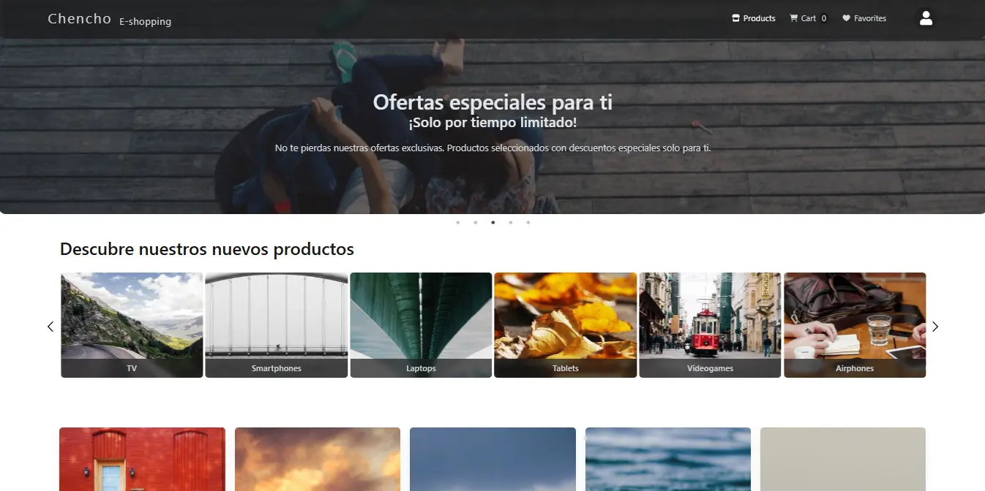Click the shopping cart icon
The width and height of the screenshot is (985, 491).
pyautogui.click(x=794, y=18)
